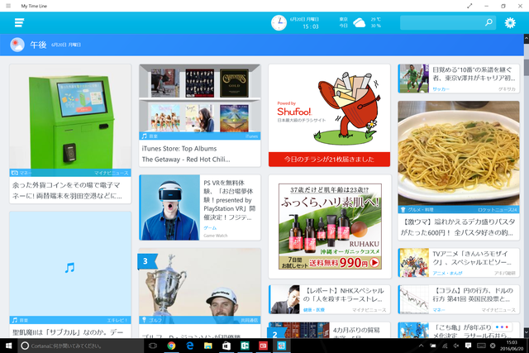
Task: Click the scrollbar down arrow
Action: [527, 333]
